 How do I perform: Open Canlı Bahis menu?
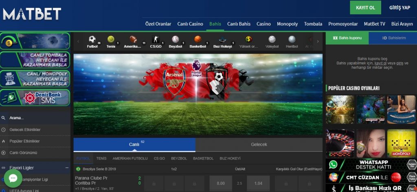[239, 24]
